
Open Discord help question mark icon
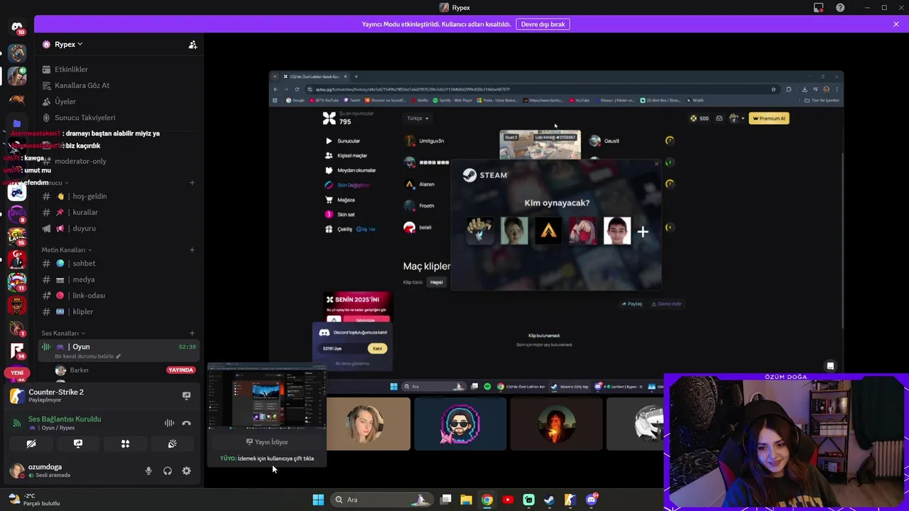pos(841,8)
